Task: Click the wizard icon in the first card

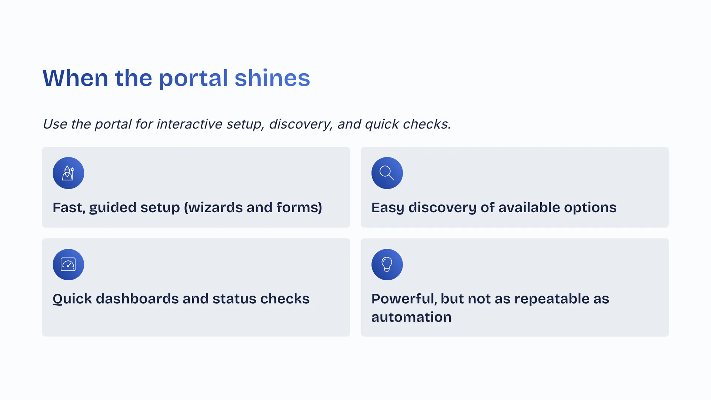Action: coord(68,173)
